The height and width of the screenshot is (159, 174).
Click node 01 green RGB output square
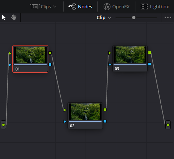(50, 53)
